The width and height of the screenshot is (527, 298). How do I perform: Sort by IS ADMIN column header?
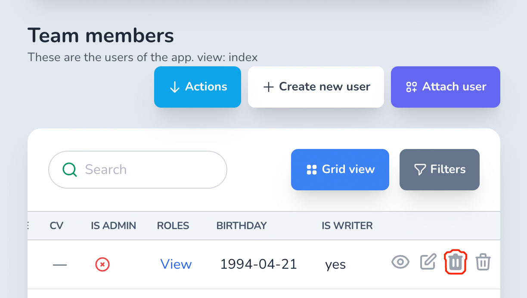point(114,226)
